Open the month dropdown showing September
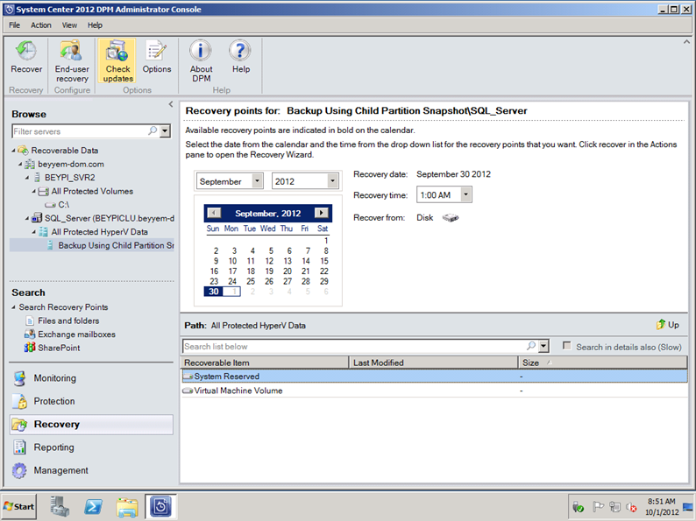Screen dimensions: 696x521 257,181
